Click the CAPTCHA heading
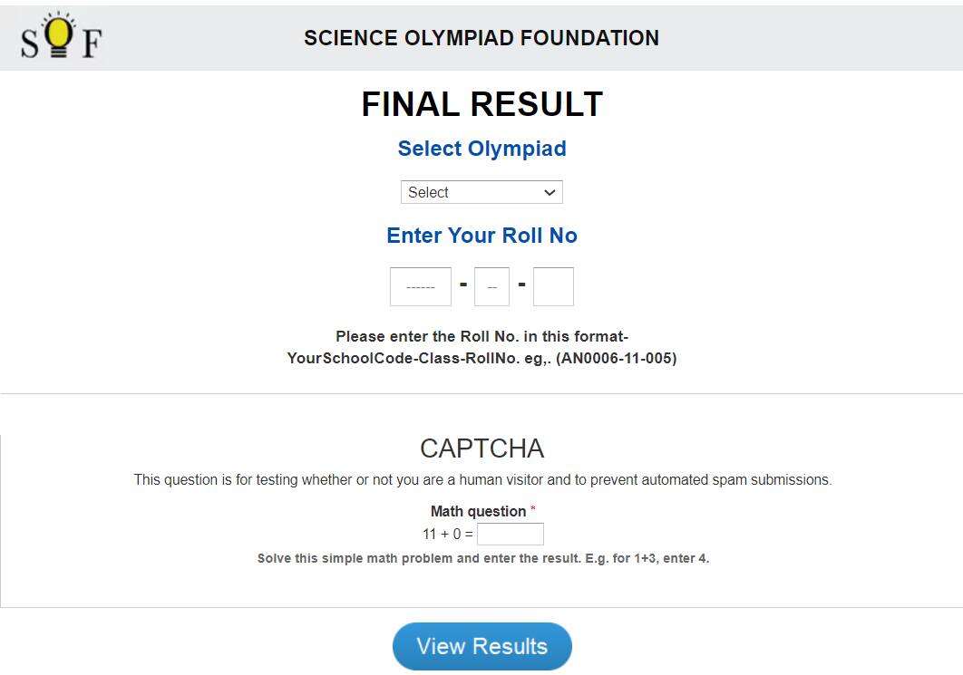Screen dimensions: 963x675 coord(481,448)
